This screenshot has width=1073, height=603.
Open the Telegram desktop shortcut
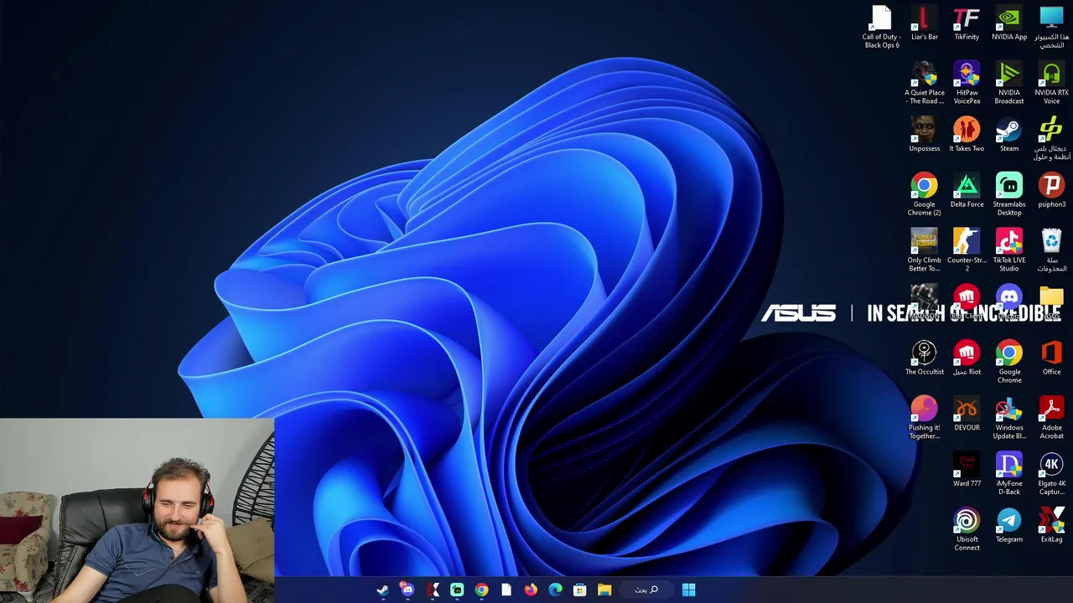[1009, 527]
